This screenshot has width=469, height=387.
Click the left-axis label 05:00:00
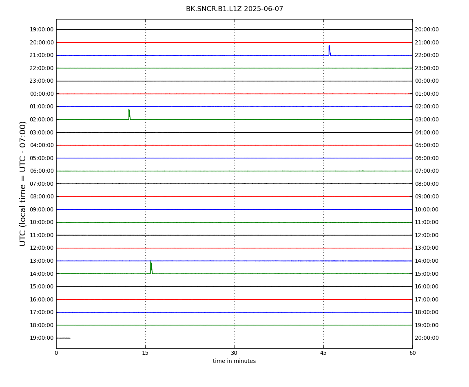pos(42,158)
